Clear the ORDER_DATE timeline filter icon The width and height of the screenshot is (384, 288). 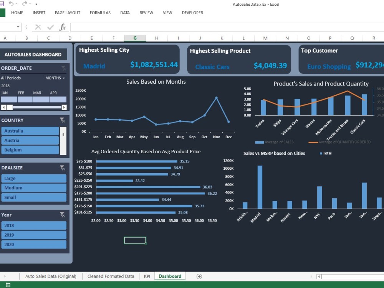[x=64, y=68]
